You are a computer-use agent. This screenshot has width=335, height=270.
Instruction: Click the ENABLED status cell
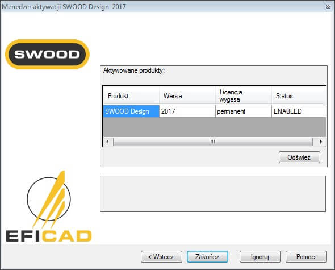[x=299, y=111]
